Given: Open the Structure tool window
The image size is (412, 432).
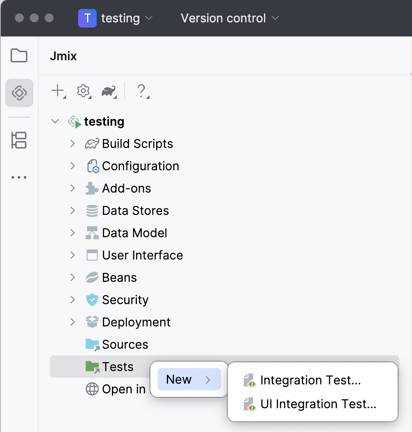Looking at the screenshot, I should coord(19,140).
